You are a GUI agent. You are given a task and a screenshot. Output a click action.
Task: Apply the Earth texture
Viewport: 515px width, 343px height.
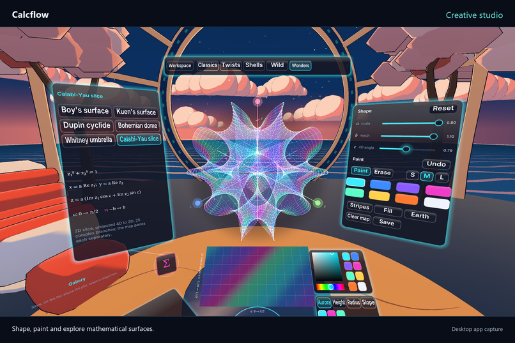click(420, 215)
